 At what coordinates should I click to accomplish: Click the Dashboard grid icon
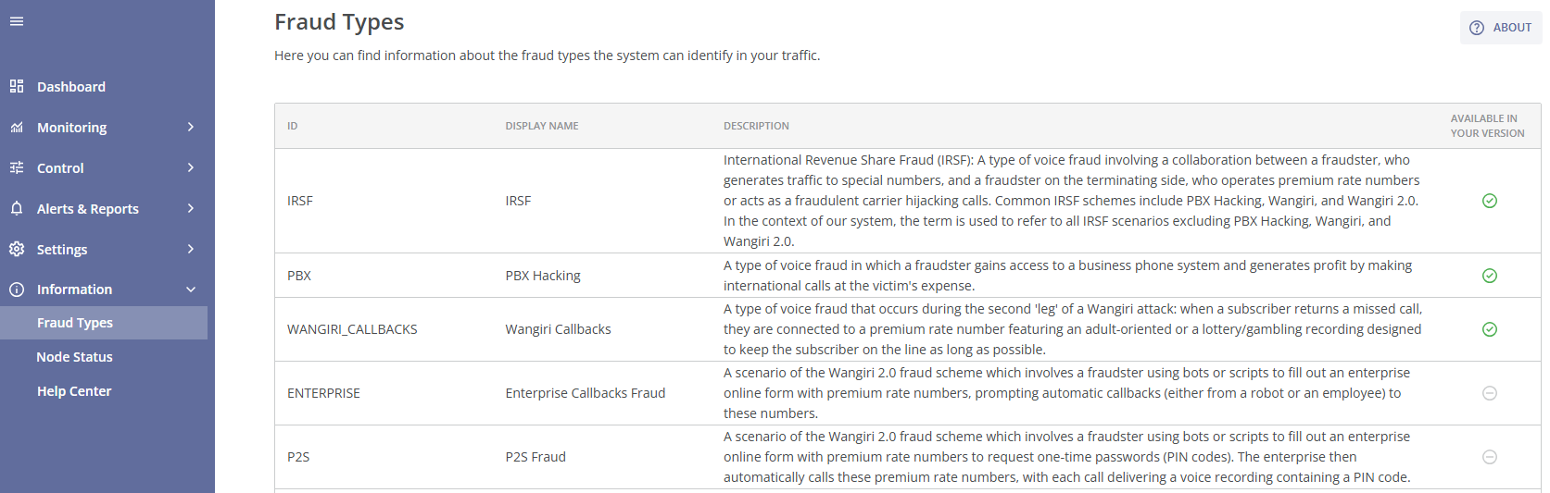point(17,86)
